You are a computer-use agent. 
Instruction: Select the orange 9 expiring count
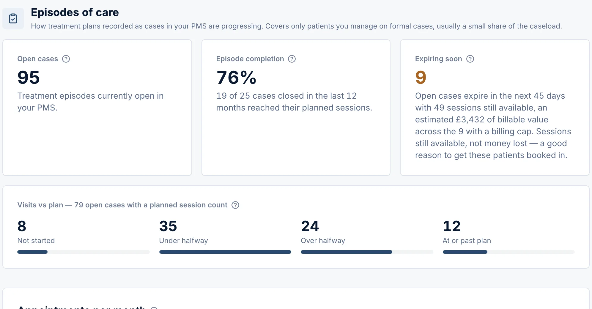pyautogui.click(x=421, y=78)
